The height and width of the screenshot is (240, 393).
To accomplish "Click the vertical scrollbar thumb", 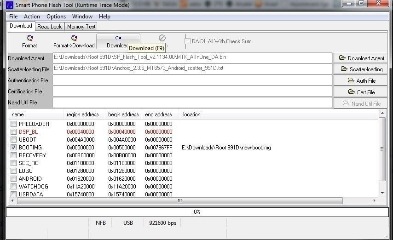I will click(382, 149).
